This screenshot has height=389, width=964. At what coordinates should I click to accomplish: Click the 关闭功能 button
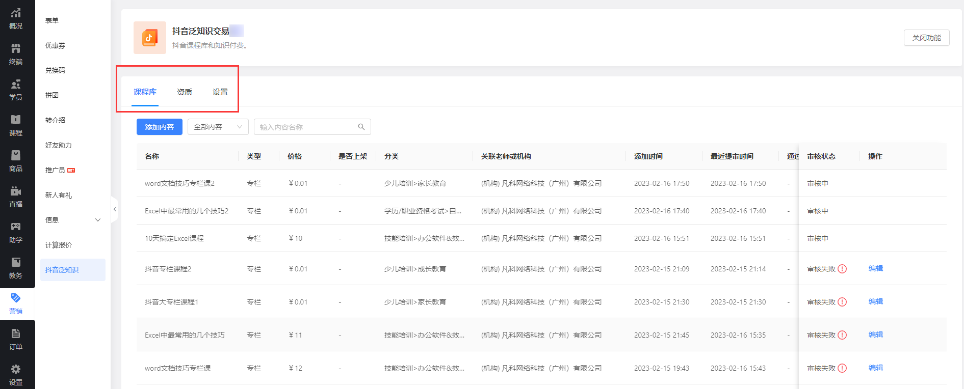(x=927, y=38)
